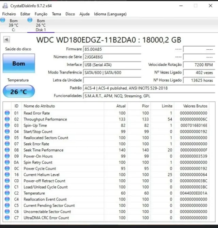
Task: Open the Editar menu
Action: pos(25,14)
